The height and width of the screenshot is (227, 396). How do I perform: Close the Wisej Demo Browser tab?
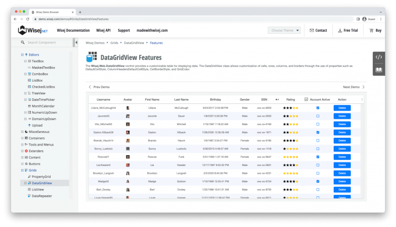pyautogui.click(x=72, y=12)
